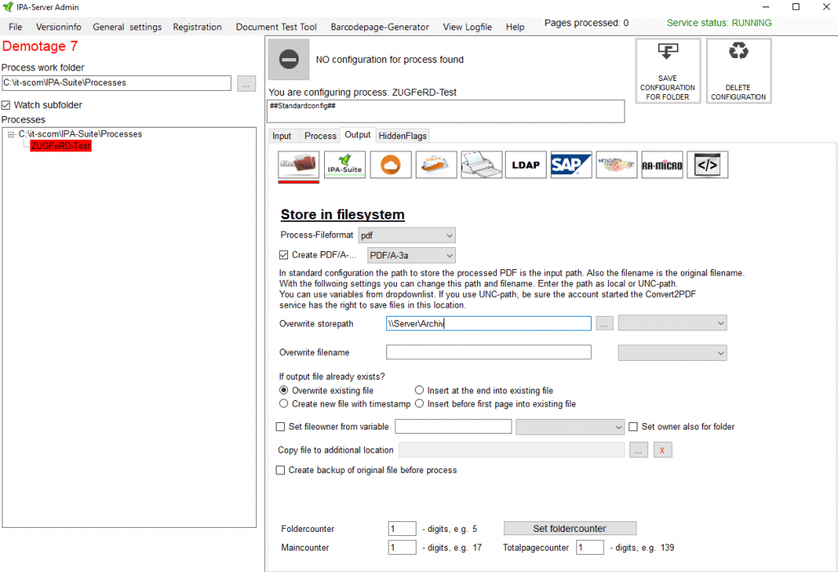Open the RA-MICRO output option
The image size is (838, 572).
(661, 164)
